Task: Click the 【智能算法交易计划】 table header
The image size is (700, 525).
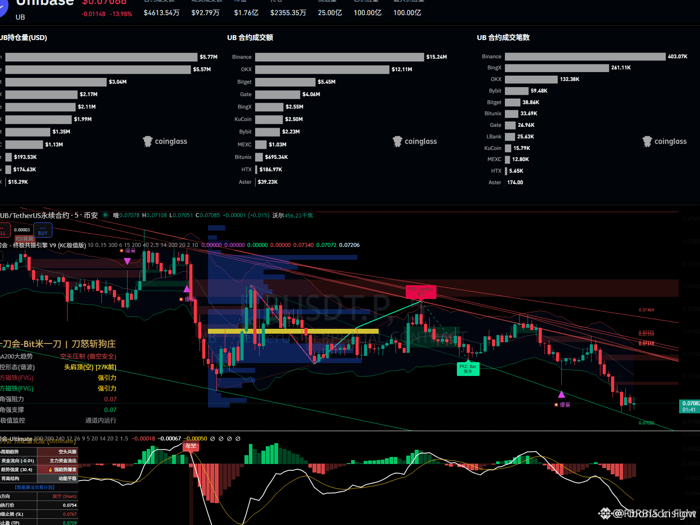Action: pyautogui.click(x=35, y=488)
